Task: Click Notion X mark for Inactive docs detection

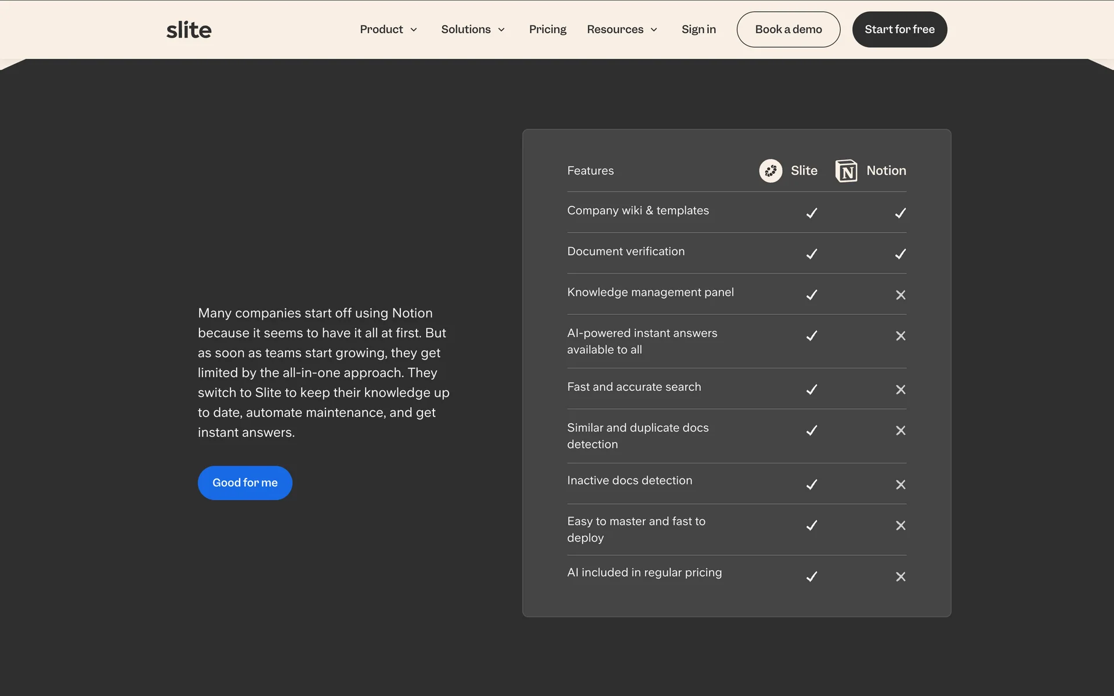Action: tap(900, 484)
